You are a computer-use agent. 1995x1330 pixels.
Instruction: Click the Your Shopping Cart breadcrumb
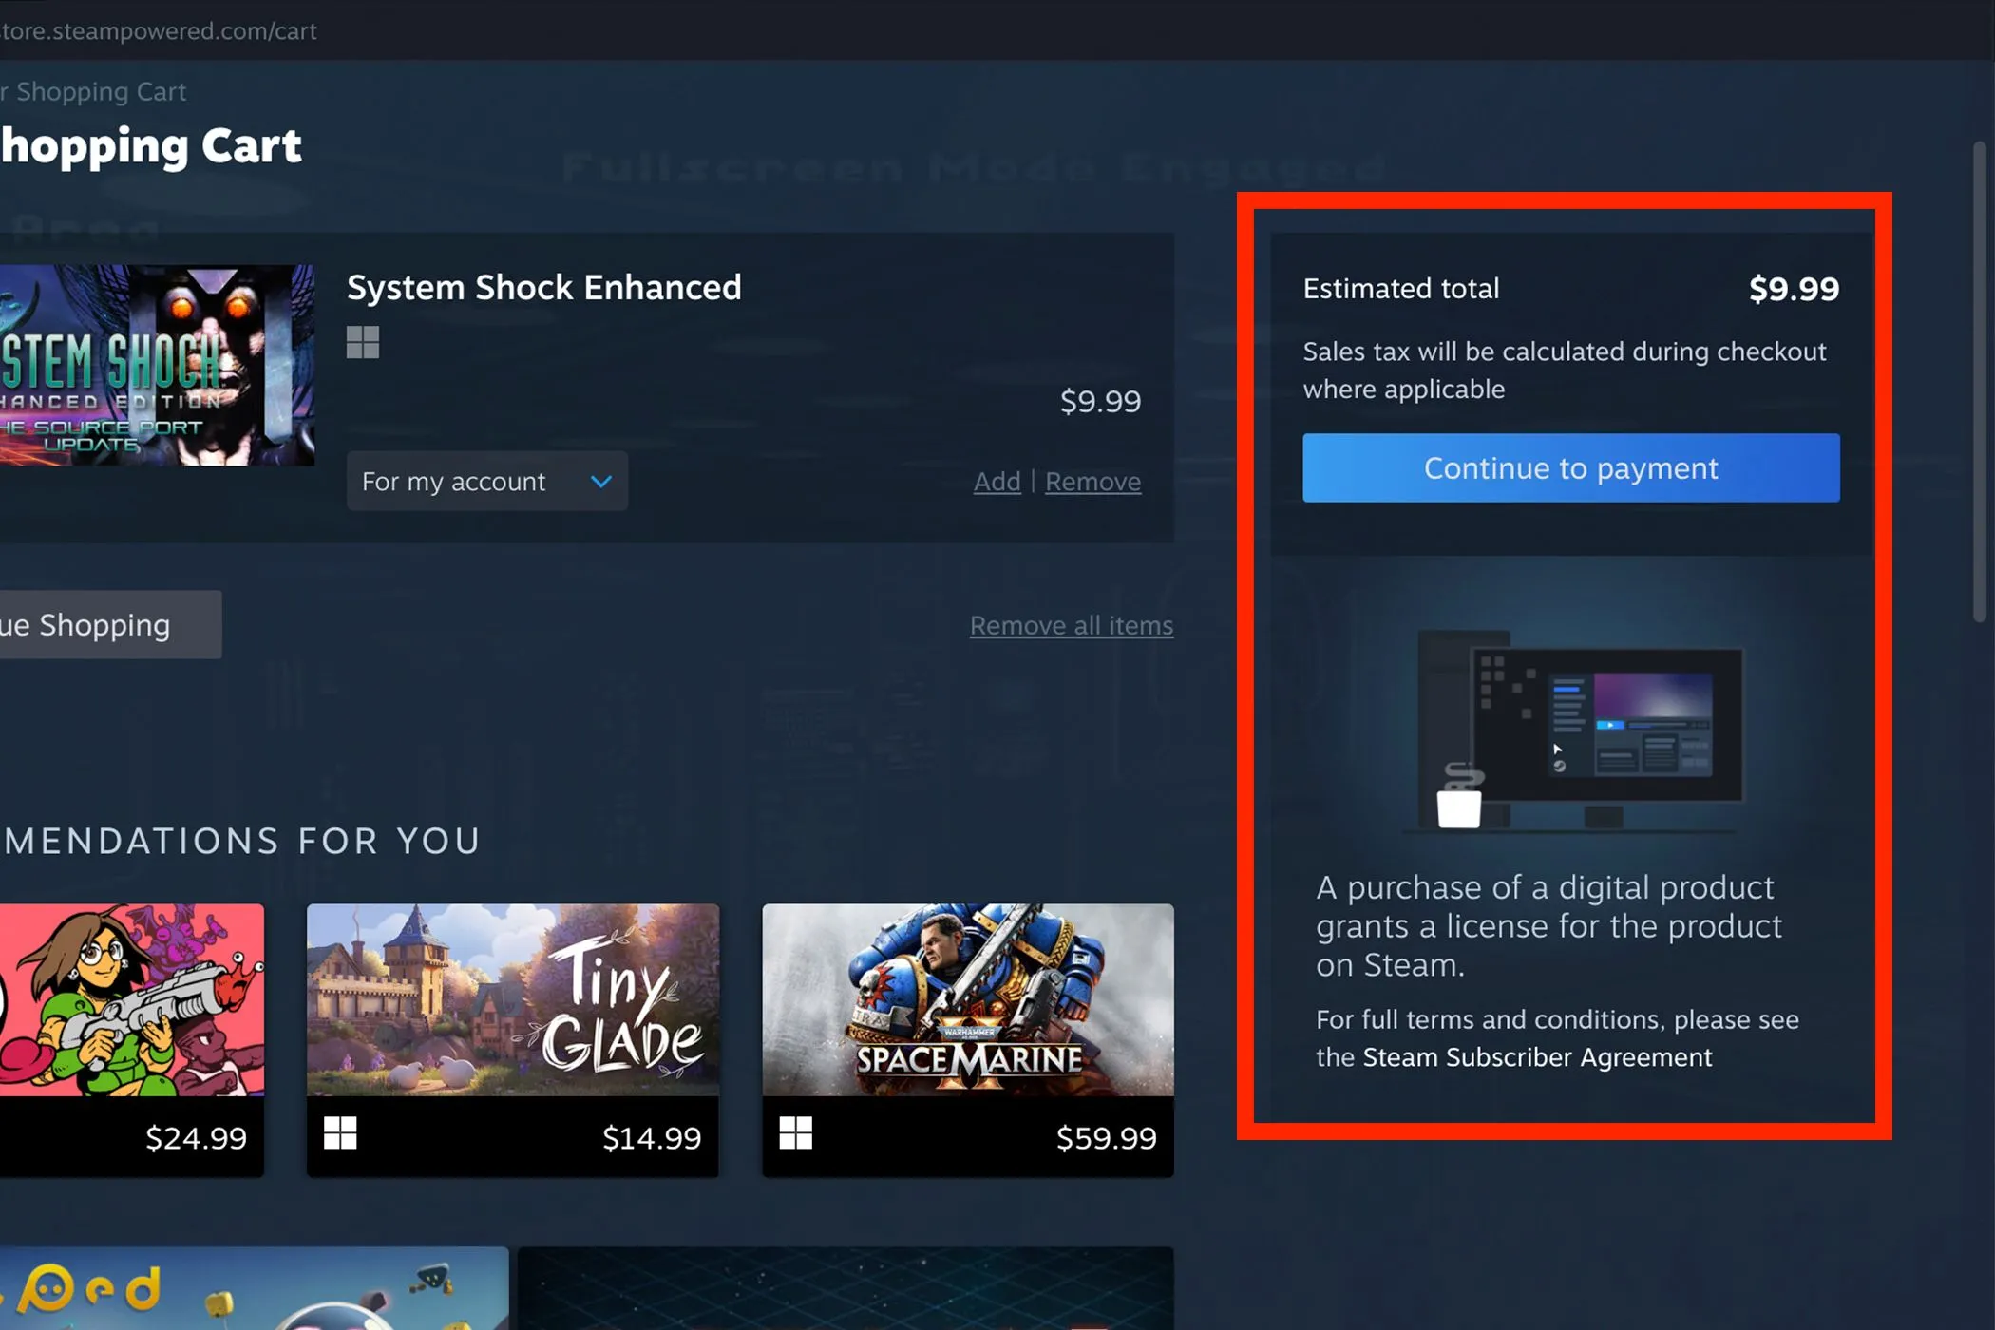coord(93,91)
